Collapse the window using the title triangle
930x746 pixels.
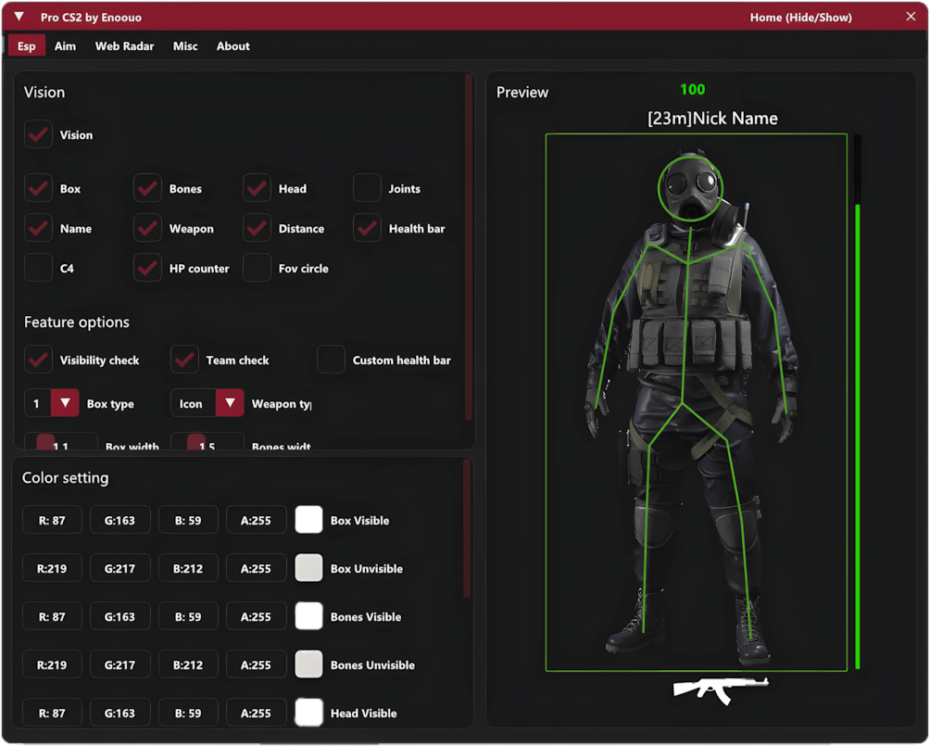click(x=19, y=17)
